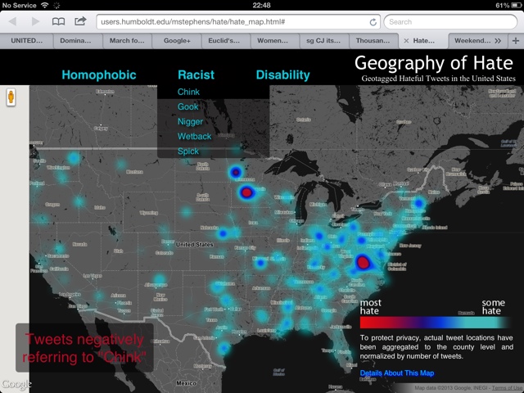Select the third Racist menu entry

tap(190, 122)
